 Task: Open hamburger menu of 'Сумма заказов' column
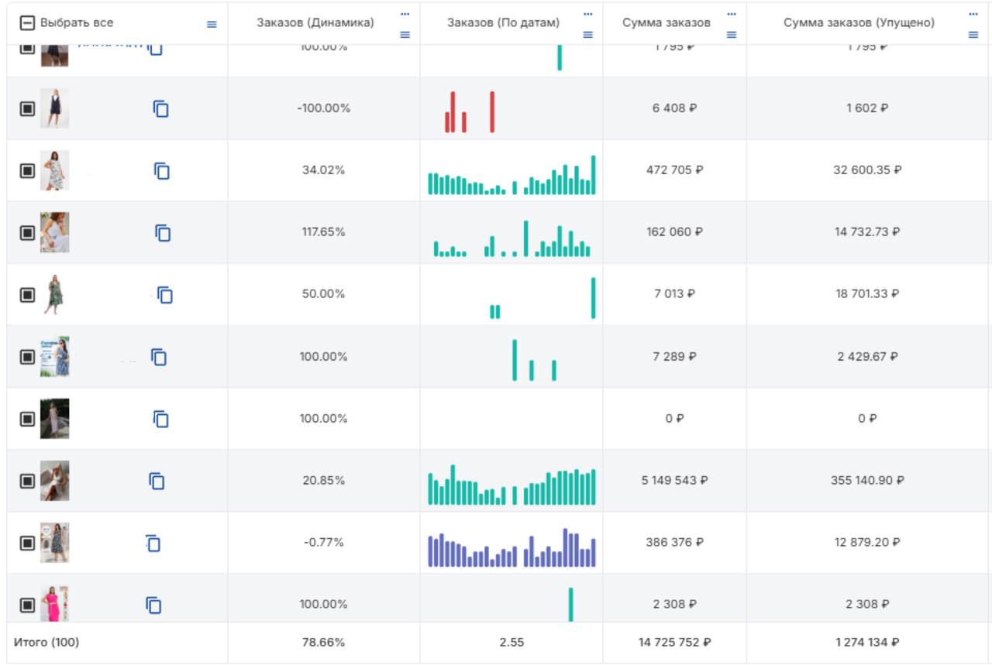pyautogui.click(x=732, y=34)
